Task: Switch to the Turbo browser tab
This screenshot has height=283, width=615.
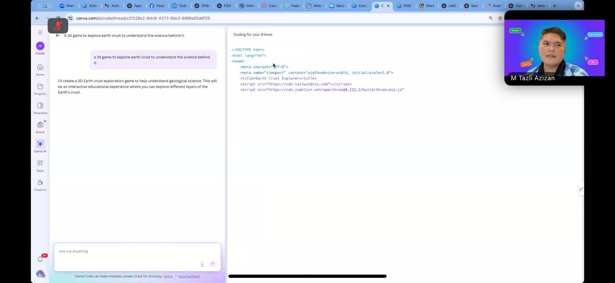Action: 180,6
